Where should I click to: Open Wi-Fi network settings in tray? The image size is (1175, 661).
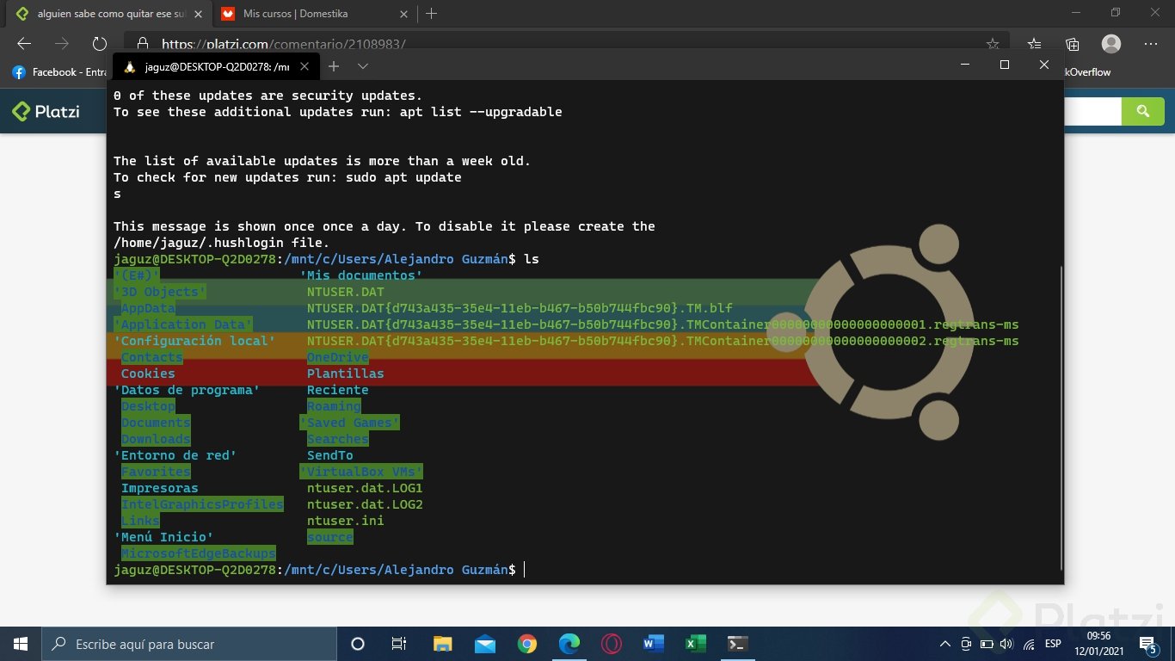point(1029,645)
